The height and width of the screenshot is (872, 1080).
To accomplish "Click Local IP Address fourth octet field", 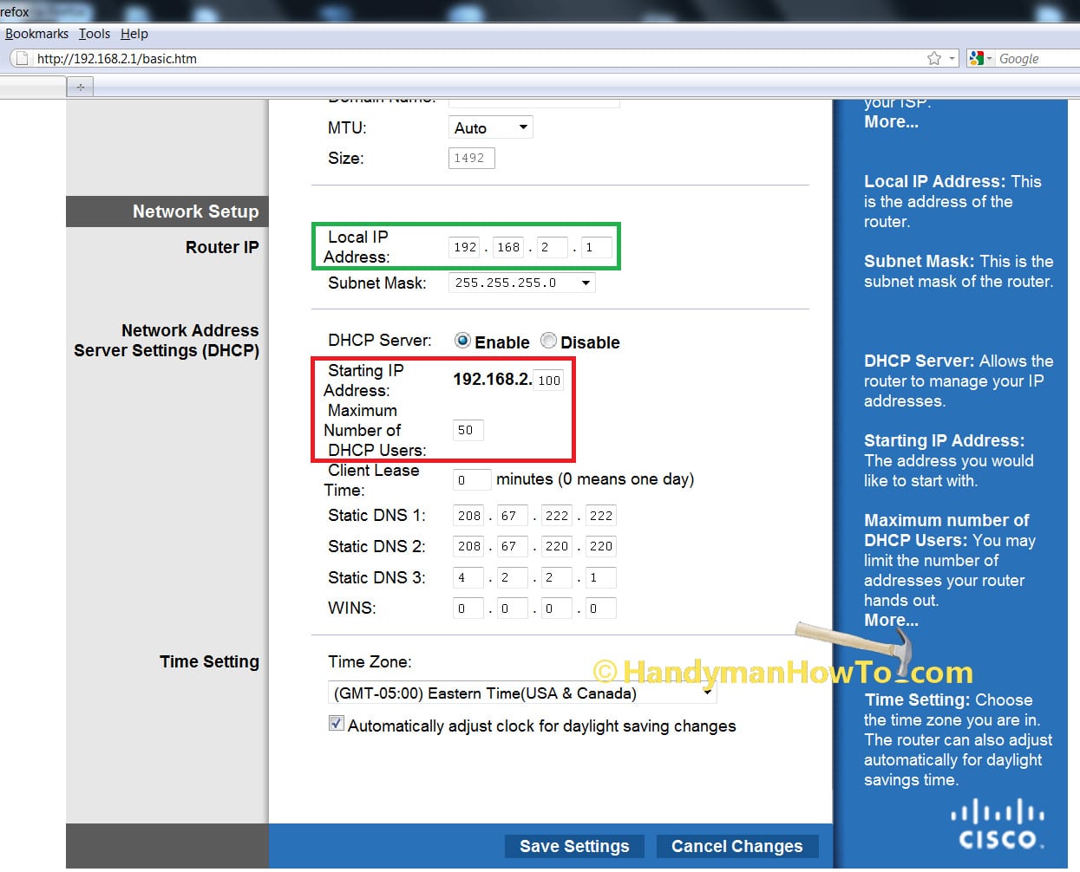I will click(x=596, y=247).
